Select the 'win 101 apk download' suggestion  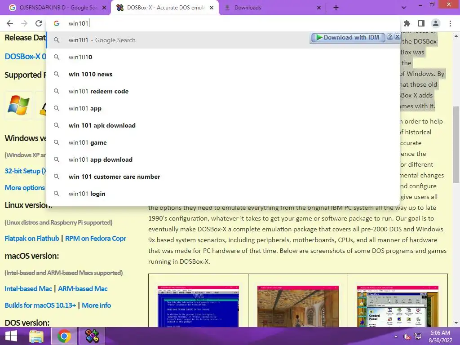coord(223,125)
